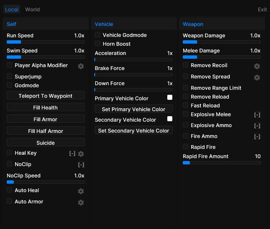Select the Local tab
Screen dimensions: 270x229
[12, 10]
